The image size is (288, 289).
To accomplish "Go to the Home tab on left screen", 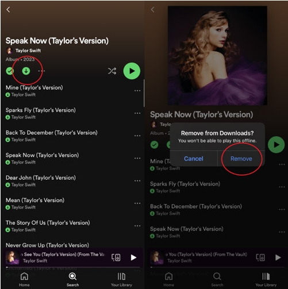I will click(24, 280).
